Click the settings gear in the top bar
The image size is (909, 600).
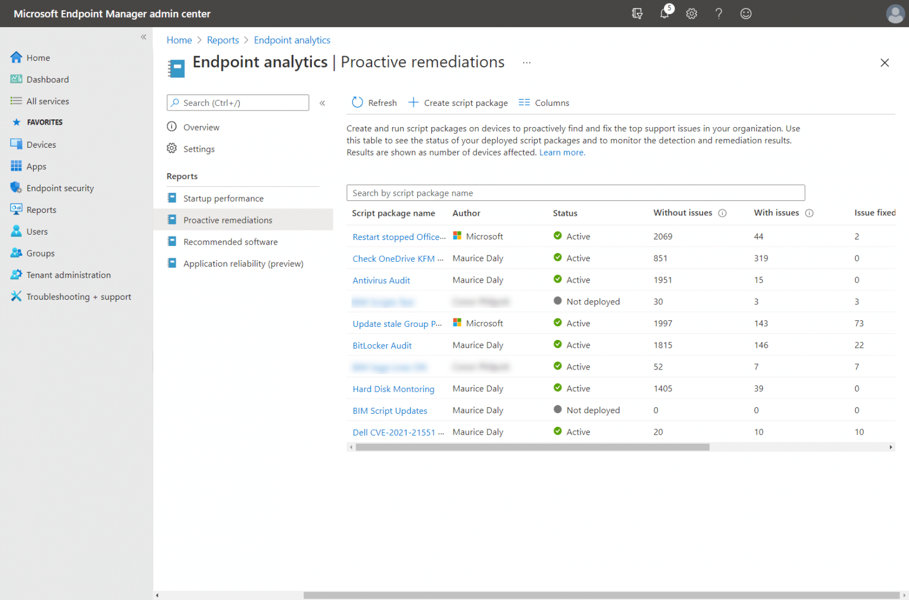(691, 13)
